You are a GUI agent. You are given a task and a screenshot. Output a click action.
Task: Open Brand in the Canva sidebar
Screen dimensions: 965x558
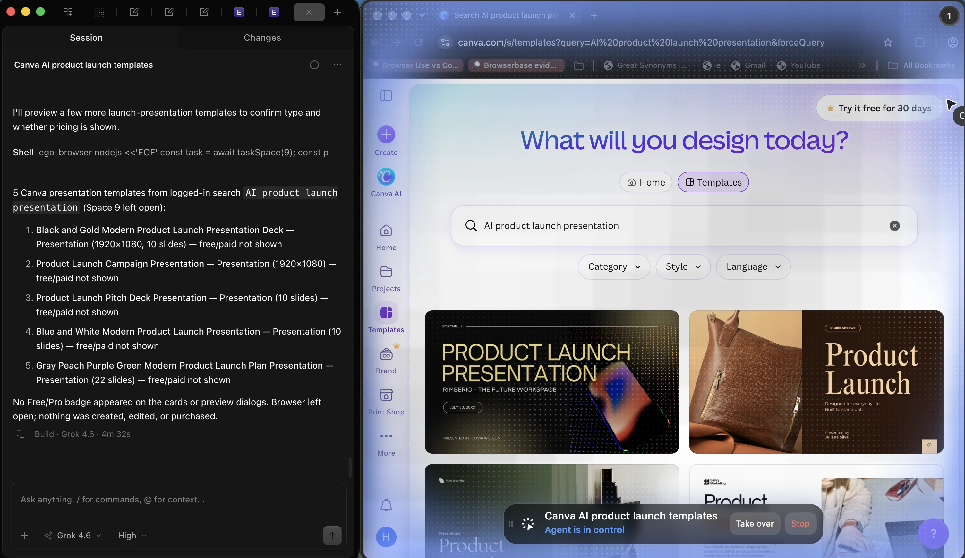click(x=386, y=361)
